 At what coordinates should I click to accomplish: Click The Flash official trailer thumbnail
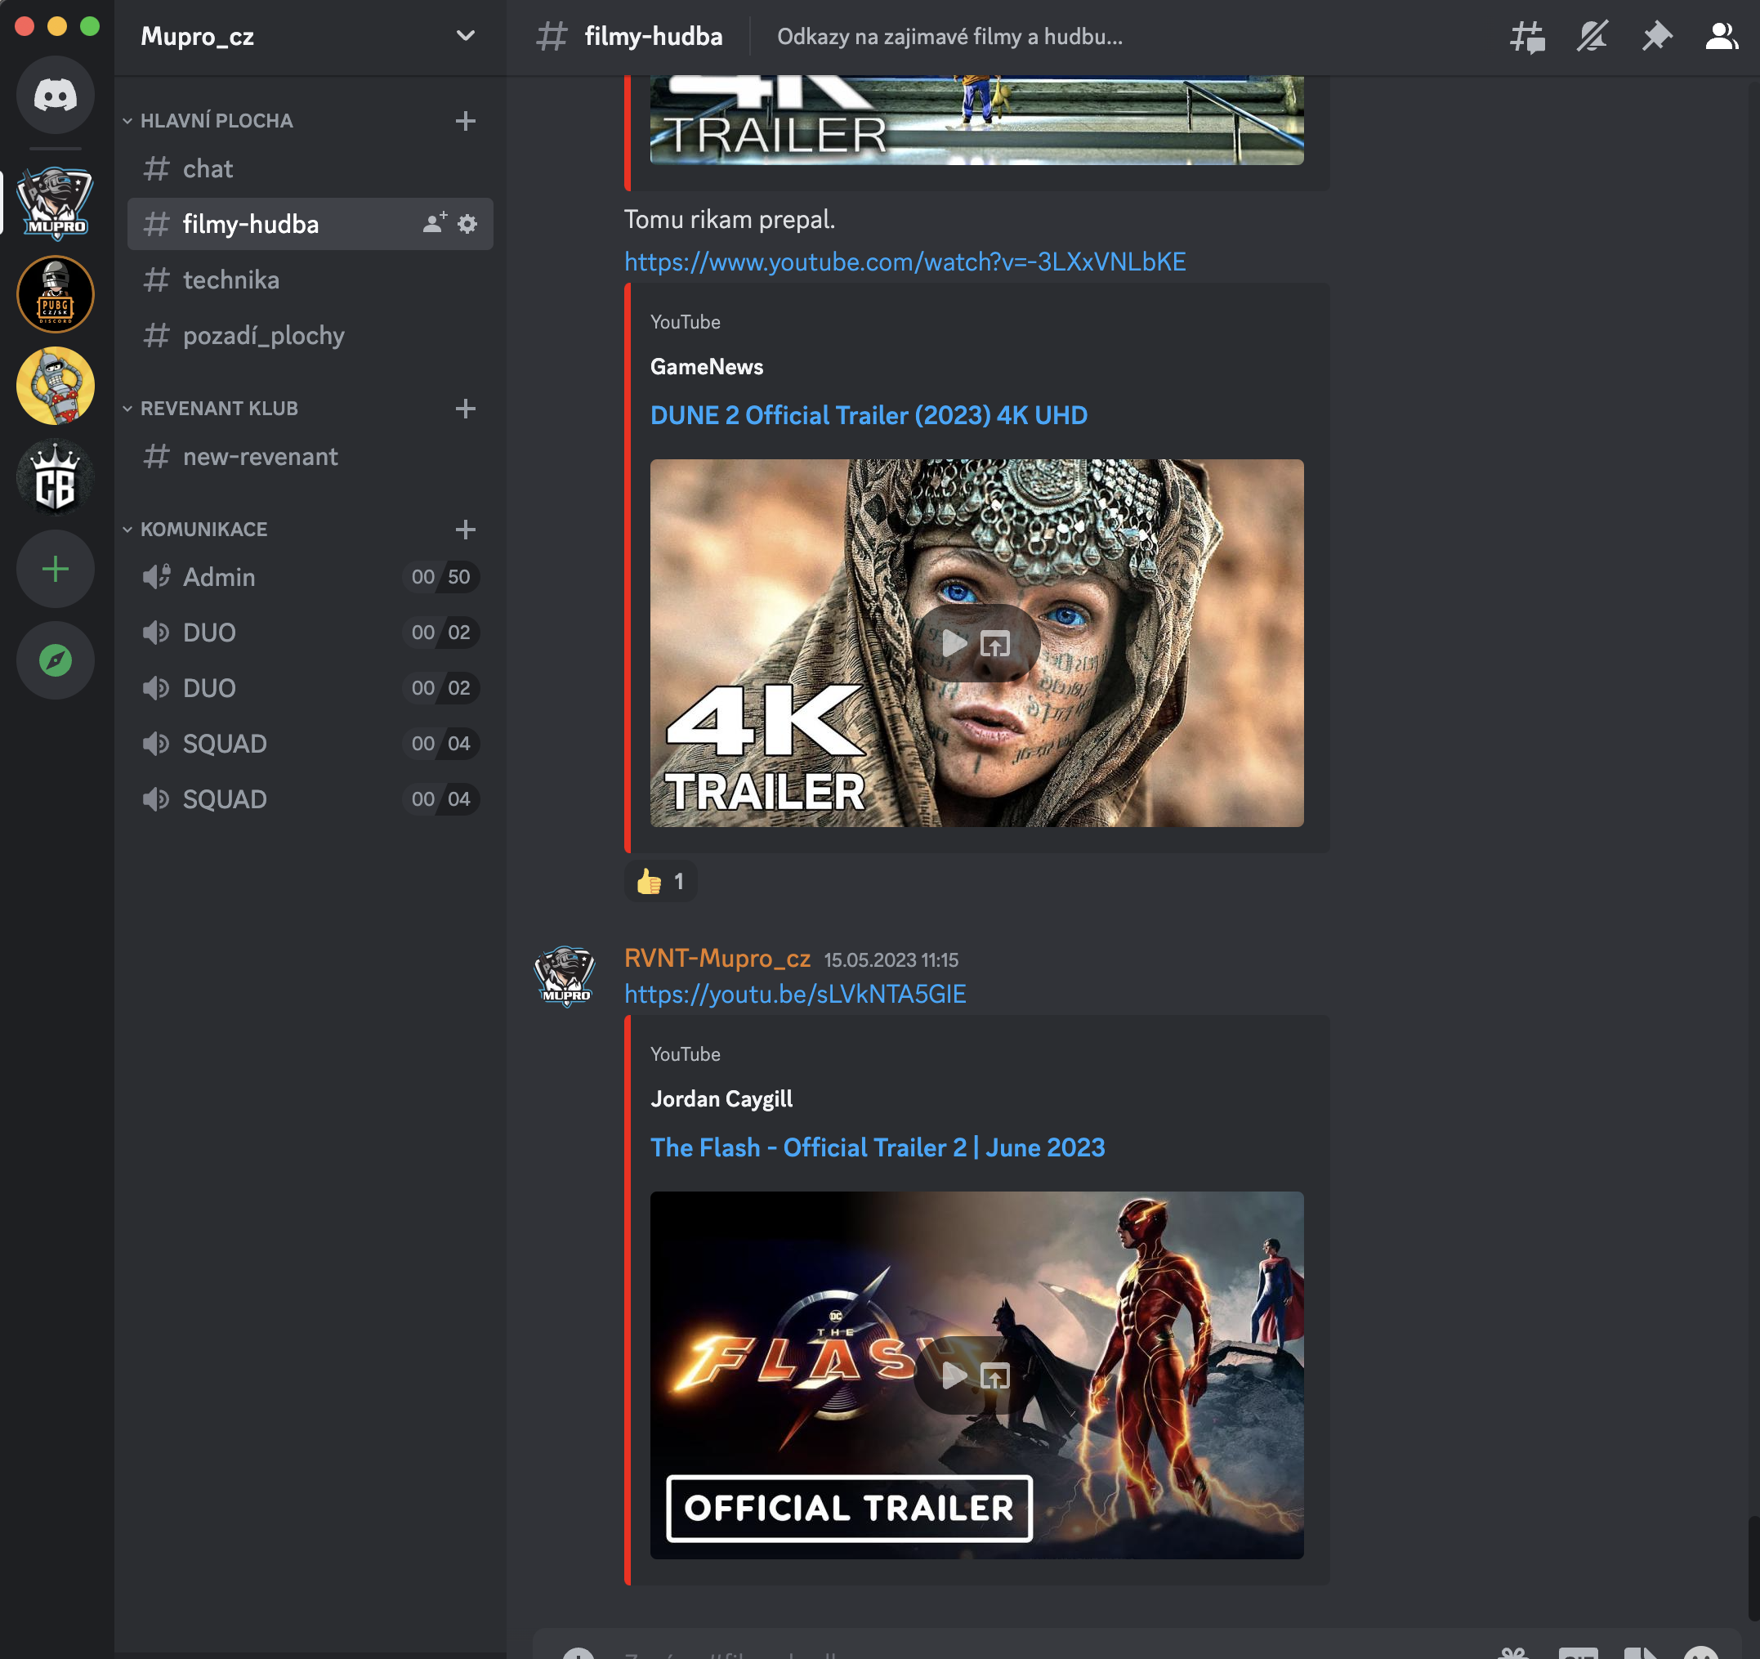pyautogui.click(x=976, y=1375)
